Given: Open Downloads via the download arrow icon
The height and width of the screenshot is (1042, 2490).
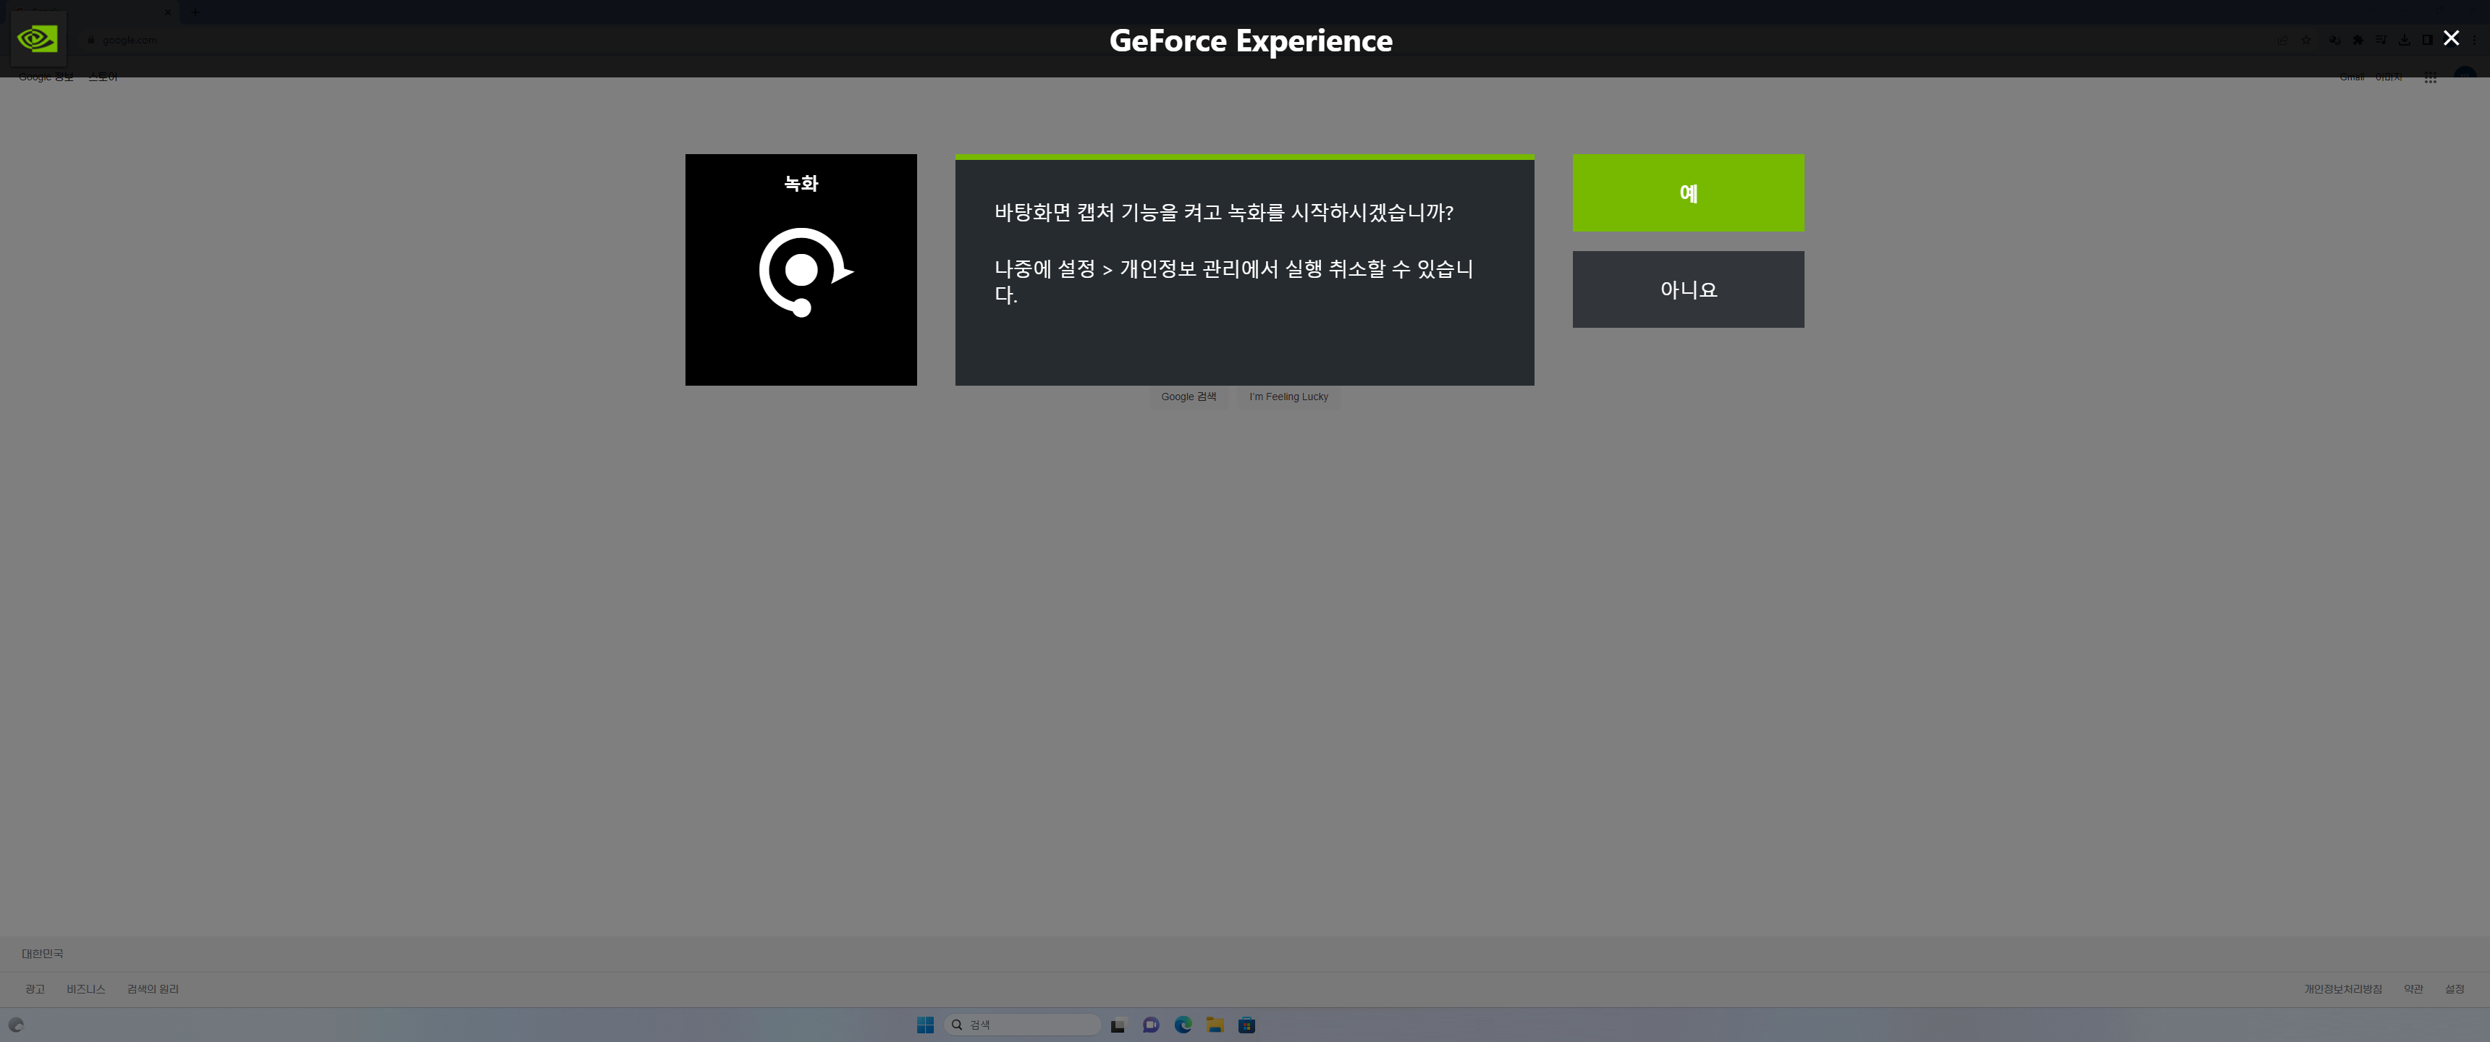Looking at the screenshot, I should [2405, 40].
